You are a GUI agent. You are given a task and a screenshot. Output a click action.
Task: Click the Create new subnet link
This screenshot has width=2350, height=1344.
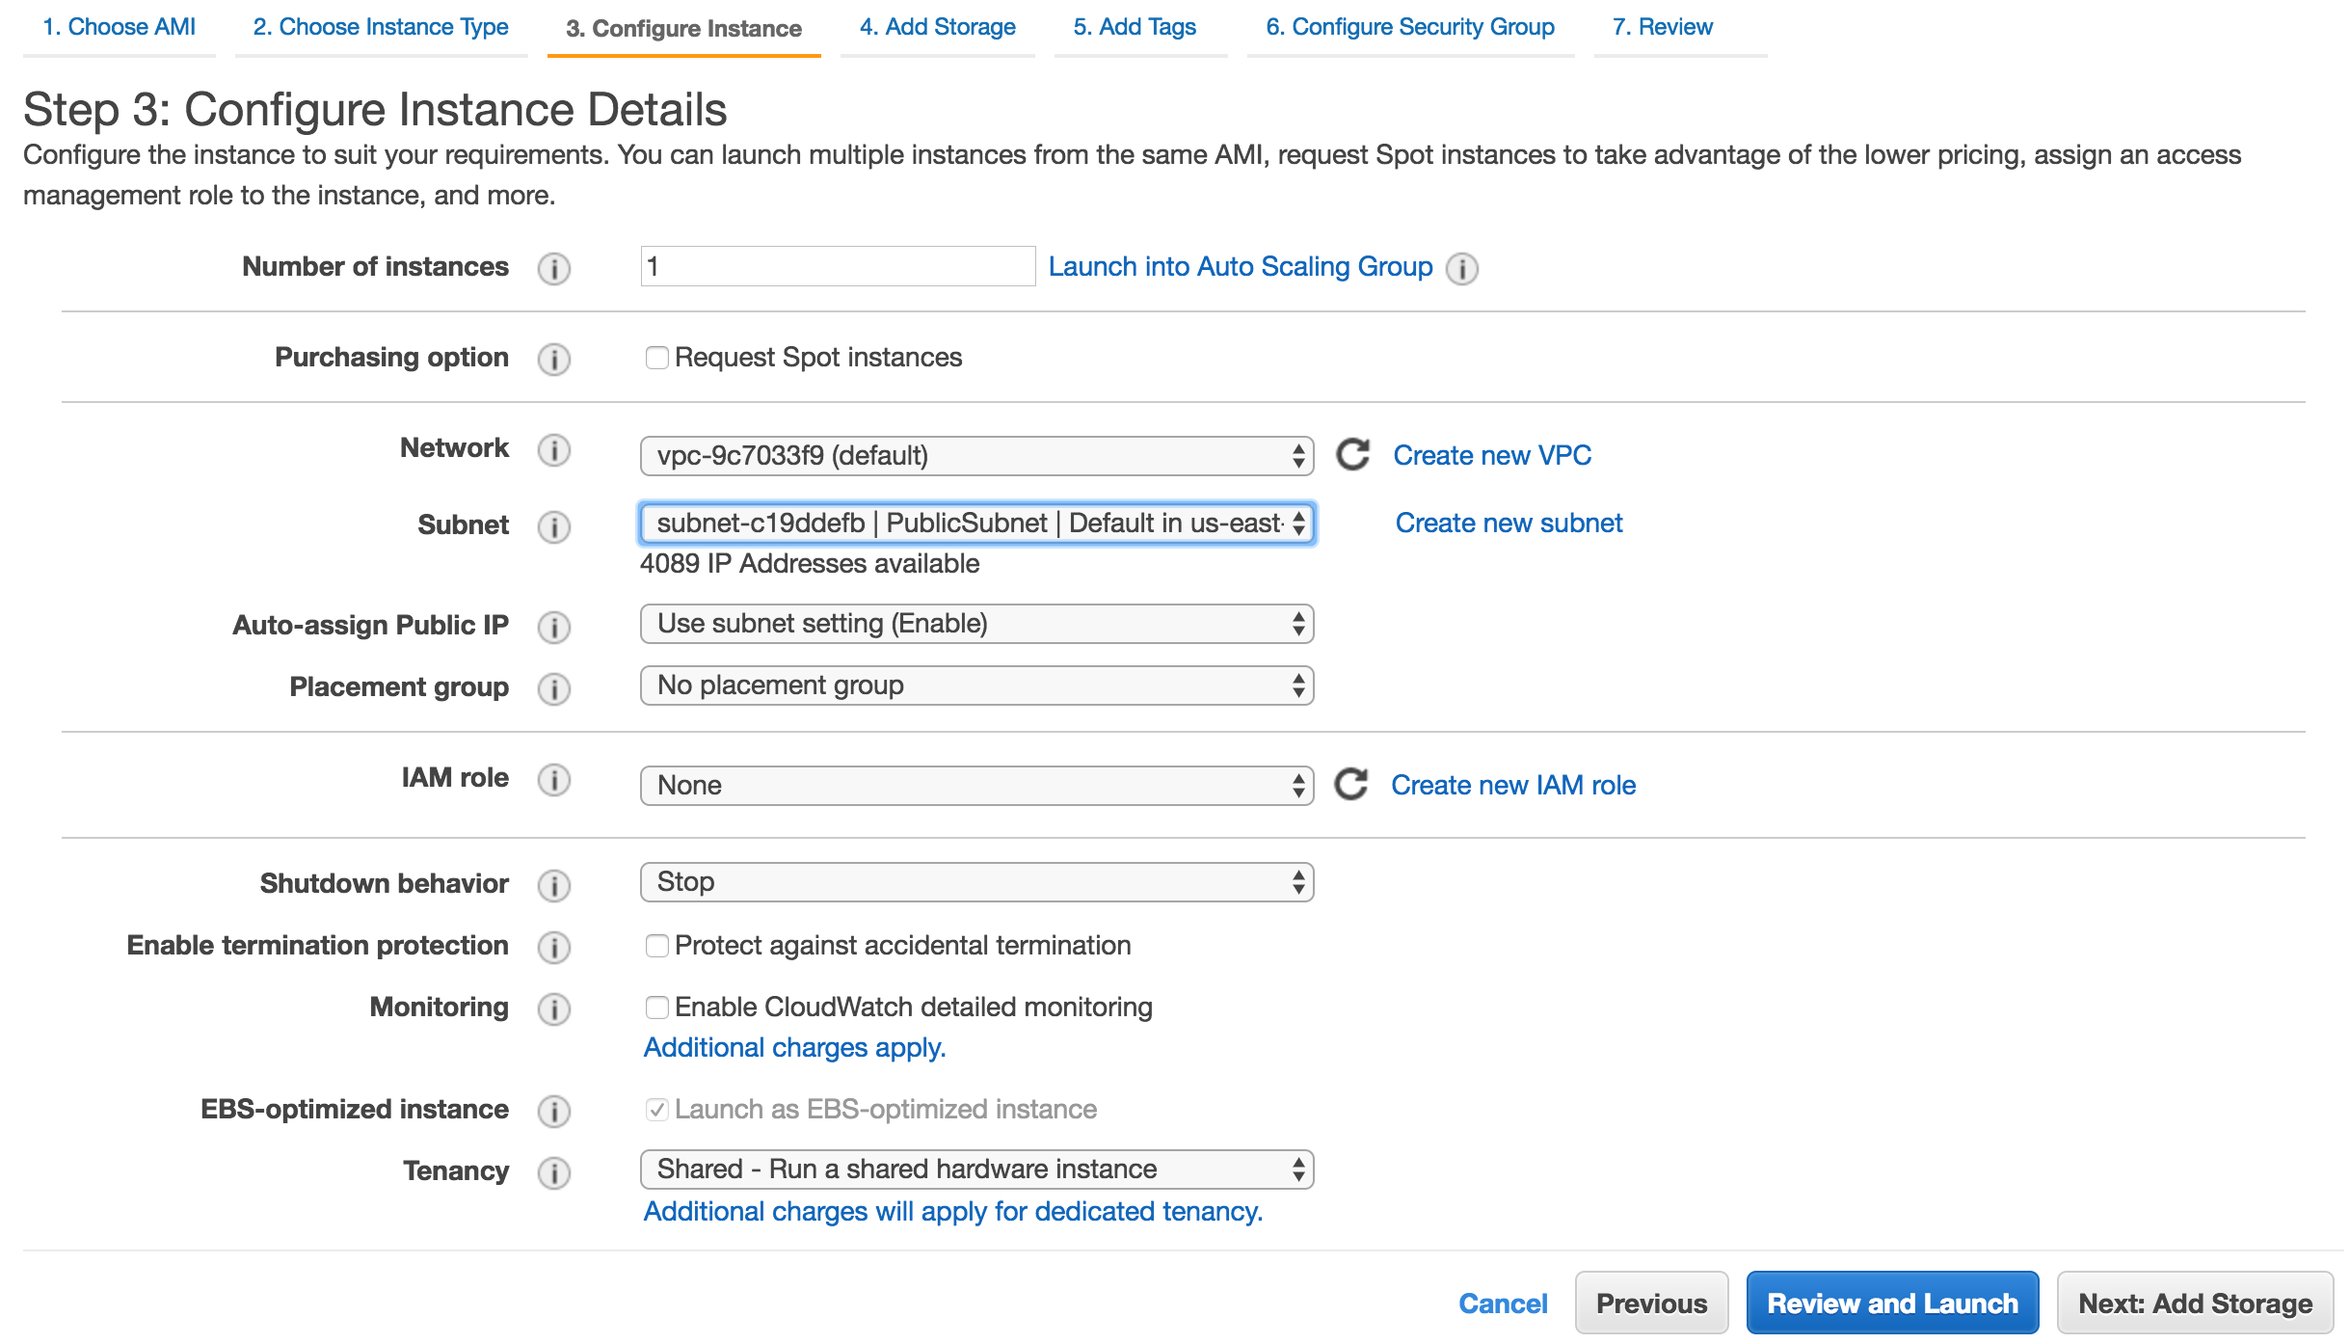click(1509, 523)
